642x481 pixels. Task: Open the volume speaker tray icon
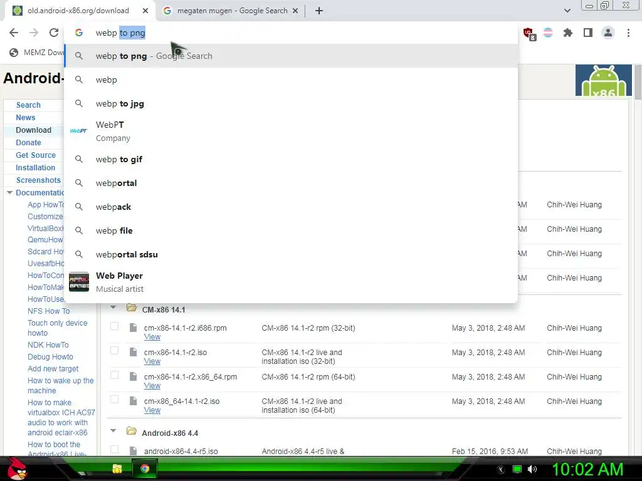pos(532,469)
